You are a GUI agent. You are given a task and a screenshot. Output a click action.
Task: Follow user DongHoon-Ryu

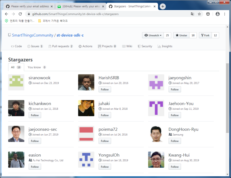[175, 141]
